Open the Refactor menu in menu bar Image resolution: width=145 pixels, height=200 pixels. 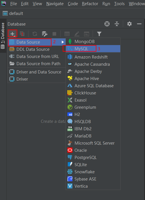[x=90, y=4]
